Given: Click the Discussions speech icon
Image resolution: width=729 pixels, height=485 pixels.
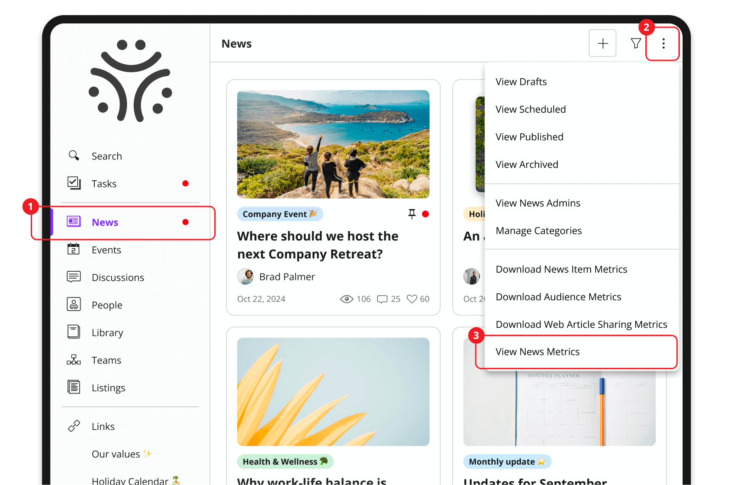Looking at the screenshot, I should (x=74, y=277).
